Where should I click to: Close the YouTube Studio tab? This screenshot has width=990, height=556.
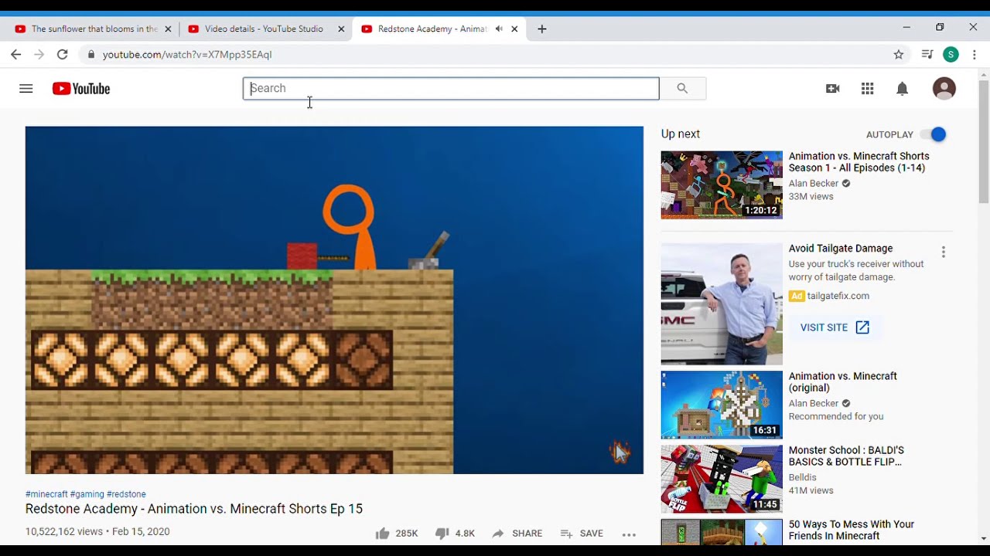pos(341,29)
